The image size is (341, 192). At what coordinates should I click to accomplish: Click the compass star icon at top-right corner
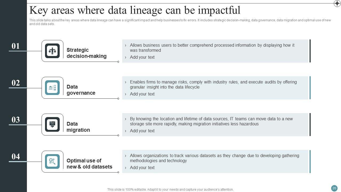pos(337,3)
